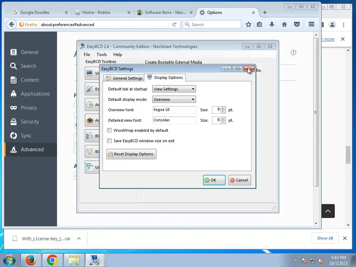Viewport: 356px width, 267px height.
Task: Open the Applications preferences section
Action: tap(31, 94)
